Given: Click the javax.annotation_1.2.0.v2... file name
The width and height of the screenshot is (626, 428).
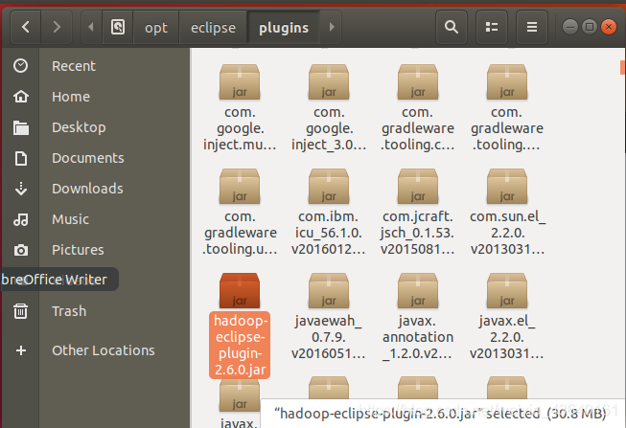Looking at the screenshot, I should pos(418,337).
